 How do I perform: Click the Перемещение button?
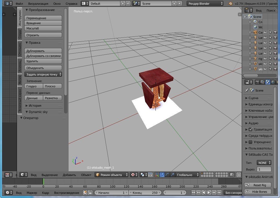[43, 18]
